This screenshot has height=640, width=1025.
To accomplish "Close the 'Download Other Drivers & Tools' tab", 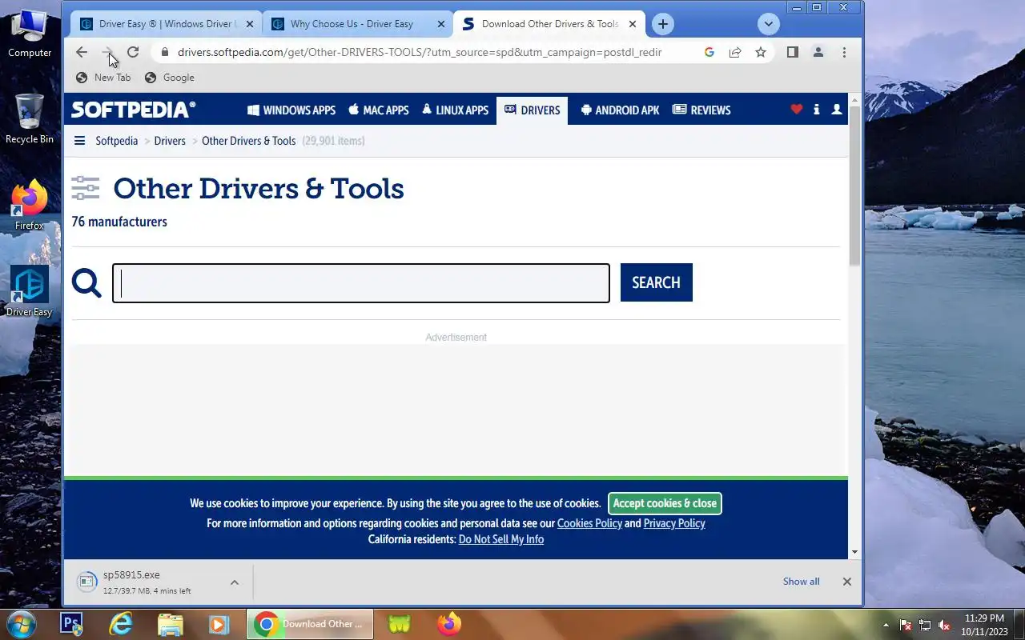I will [x=633, y=24].
